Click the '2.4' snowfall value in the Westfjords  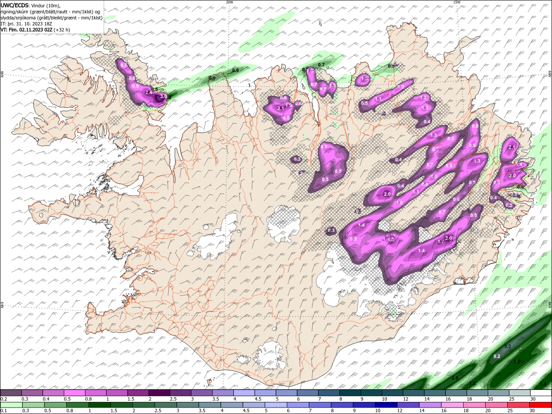(x=149, y=93)
